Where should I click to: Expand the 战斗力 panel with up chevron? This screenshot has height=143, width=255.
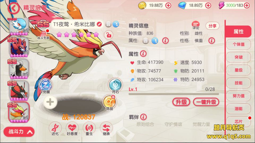click(19, 132)
